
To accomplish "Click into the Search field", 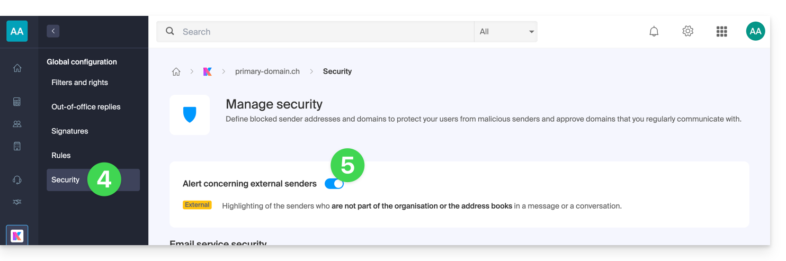I will pos(323,32).
